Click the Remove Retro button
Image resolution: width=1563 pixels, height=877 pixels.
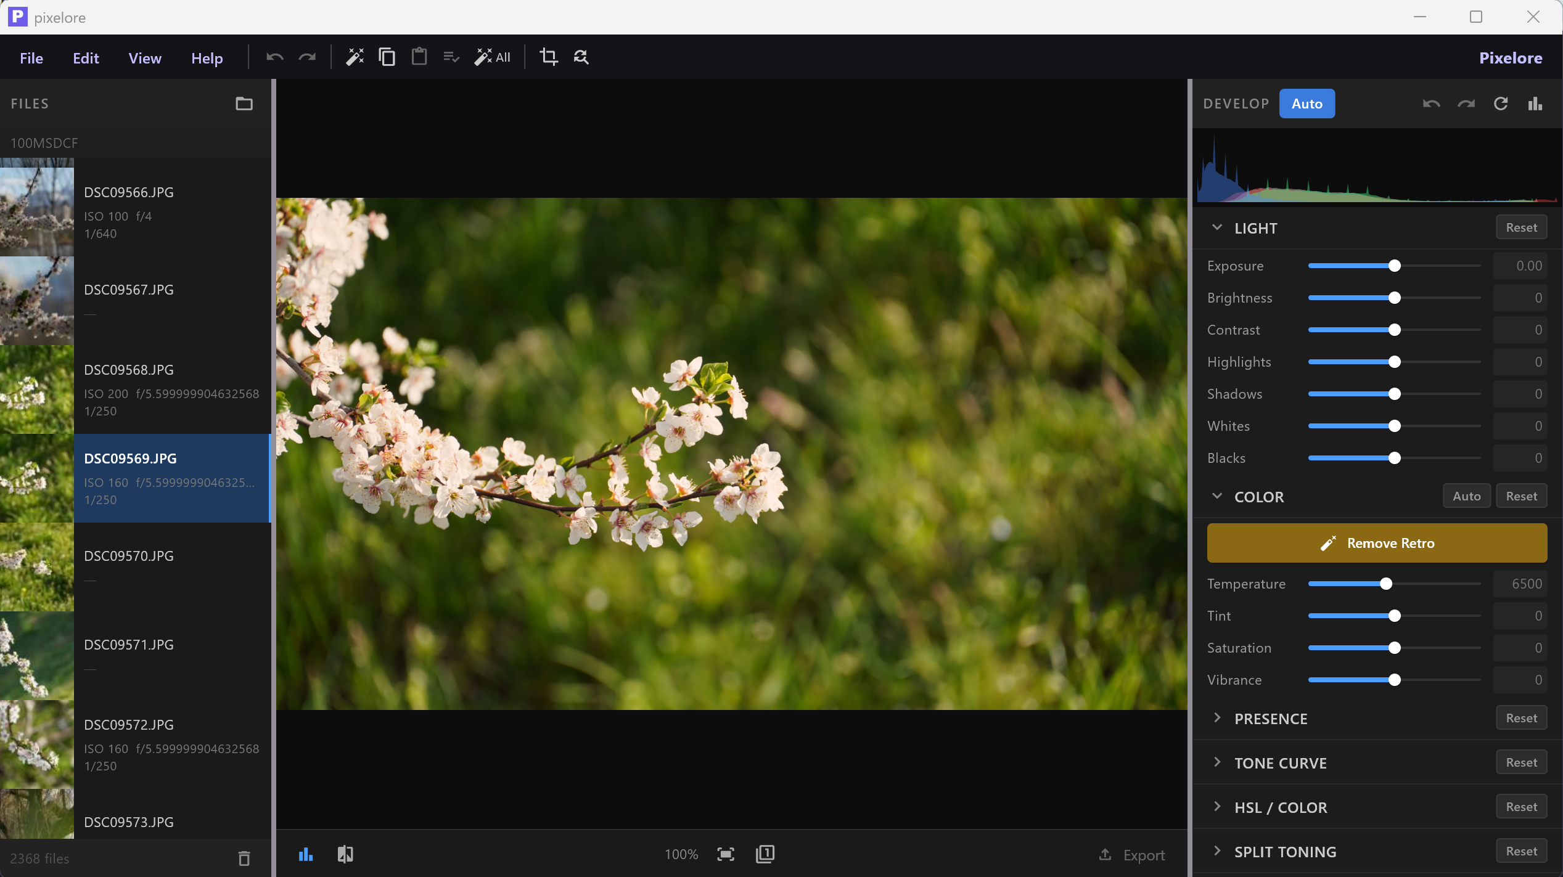pos(1376,543)
